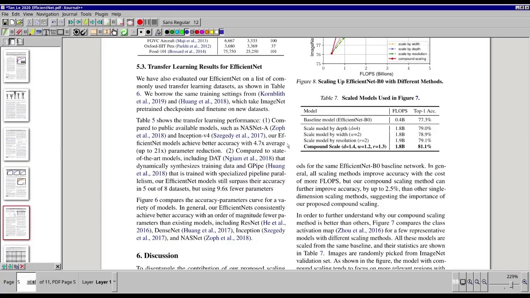Screen dimensions: 530x298
Task: Open the Journal menu
Action: click(70, 14)
